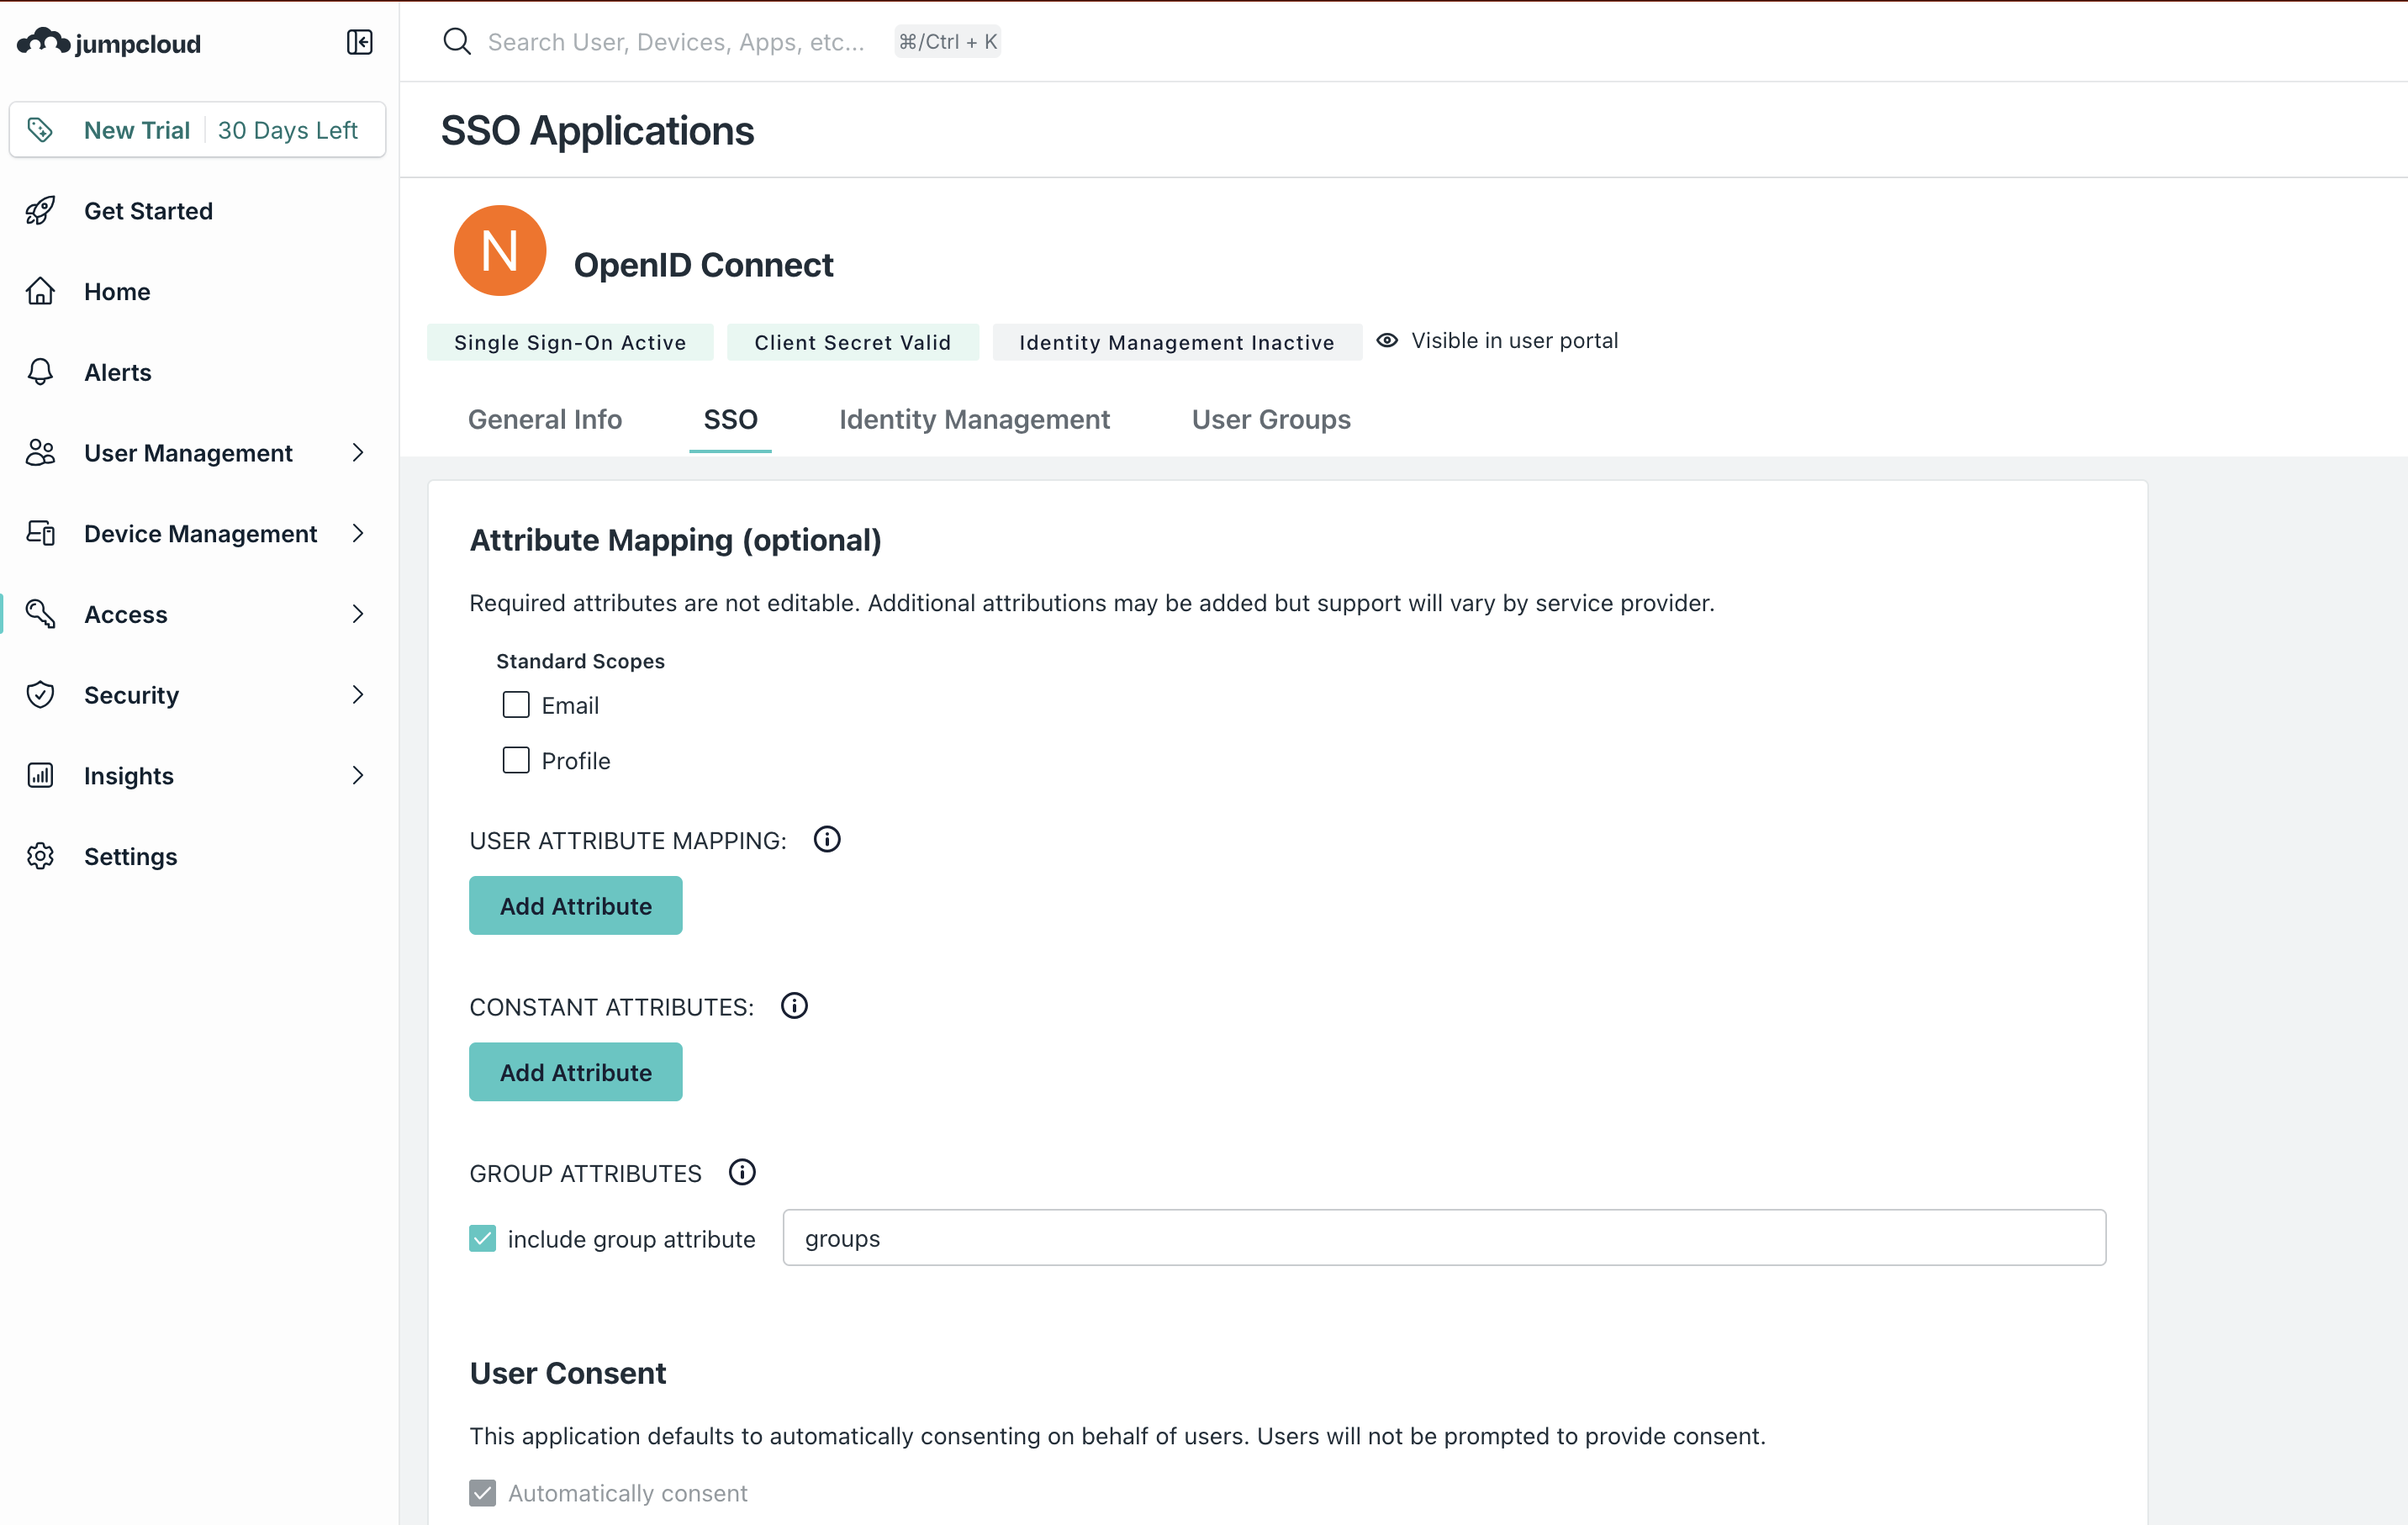Click the search magnifier icon

click(457, 42)
